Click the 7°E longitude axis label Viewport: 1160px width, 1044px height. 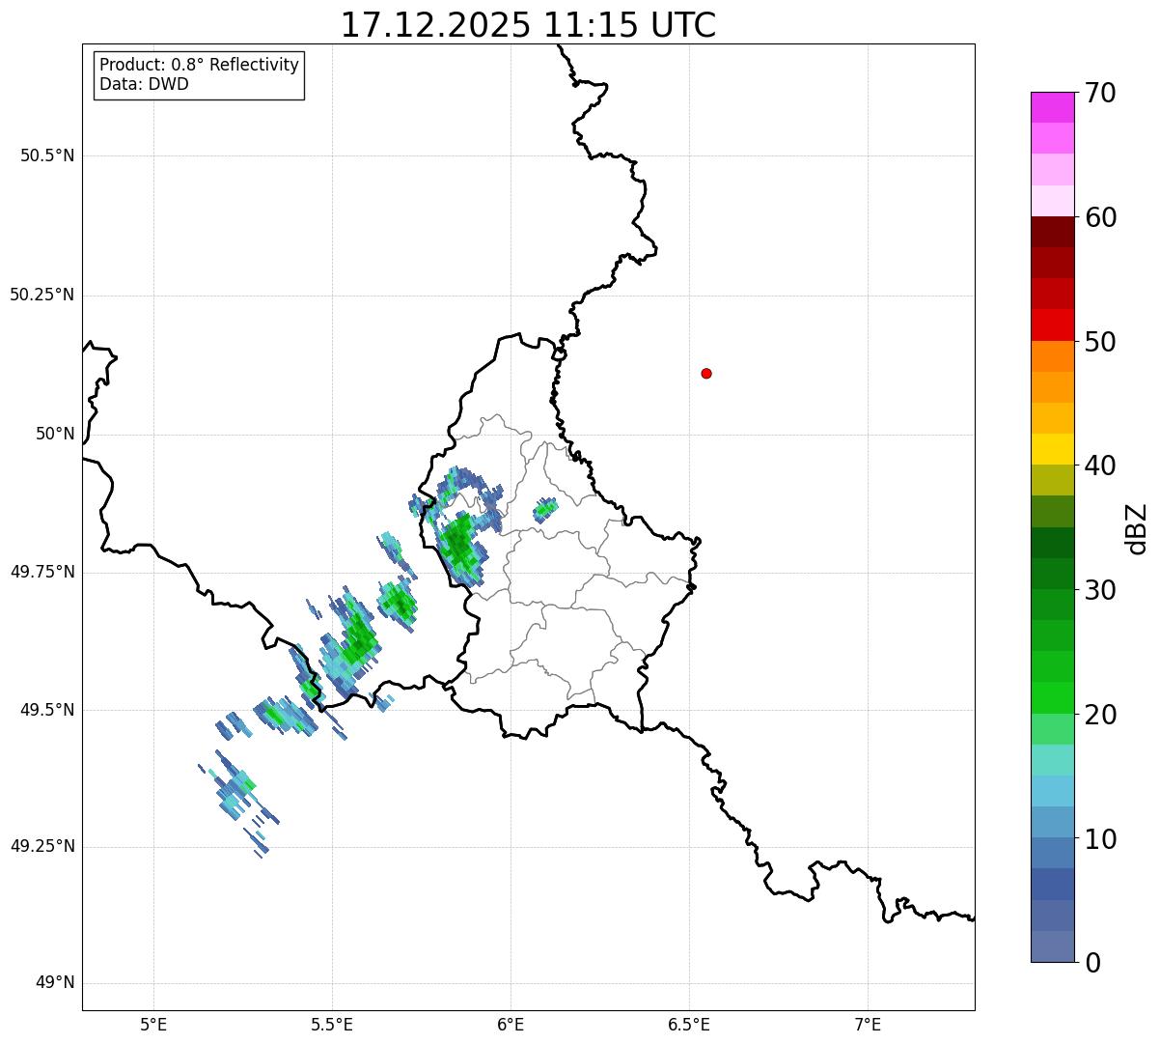pos(868,1024)
